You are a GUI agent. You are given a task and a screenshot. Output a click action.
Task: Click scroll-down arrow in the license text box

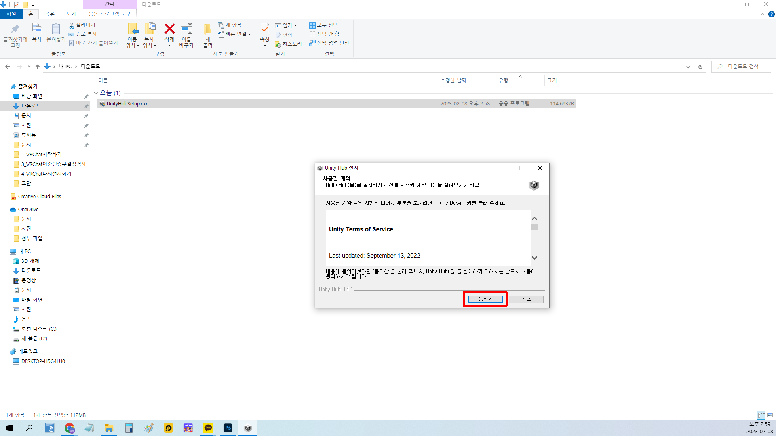[534, 258]
